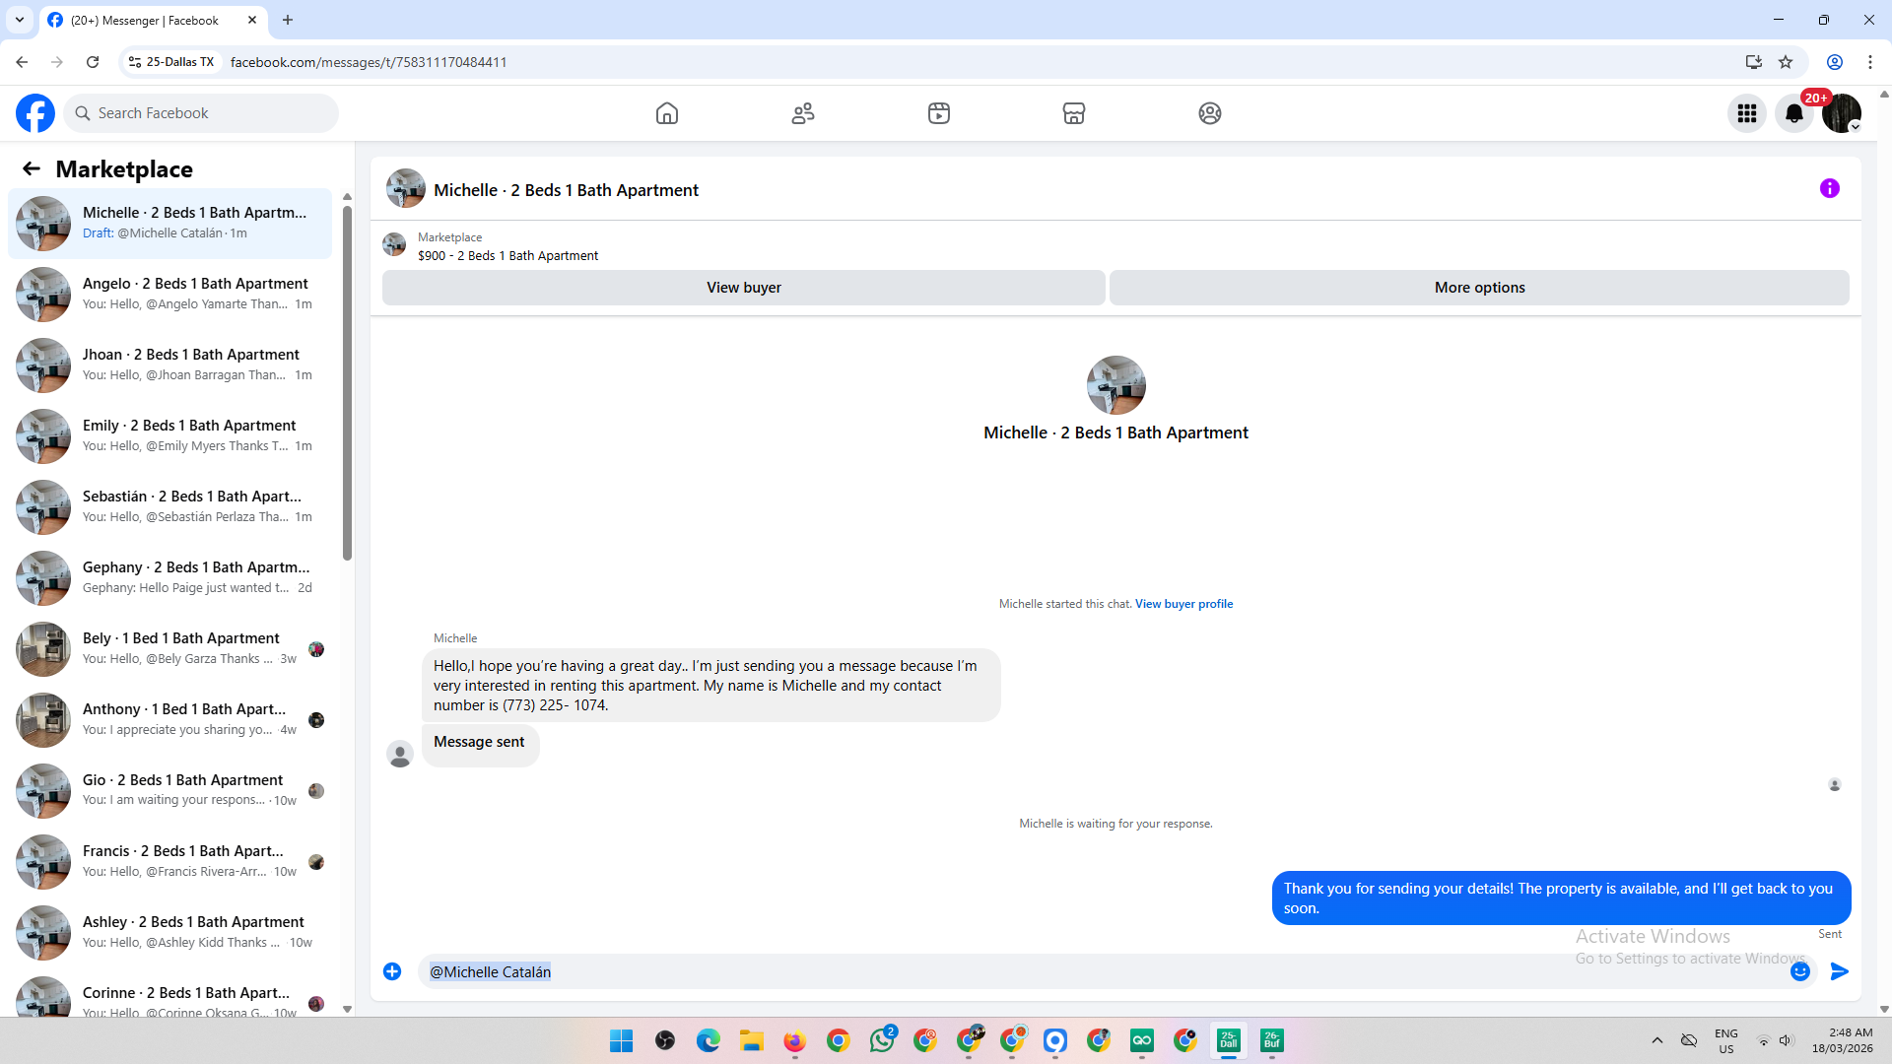Open the large Michelle listing thumbnail in chat
The width and height of the screenshot is (1892, 1064).
tap(1115, 385)
